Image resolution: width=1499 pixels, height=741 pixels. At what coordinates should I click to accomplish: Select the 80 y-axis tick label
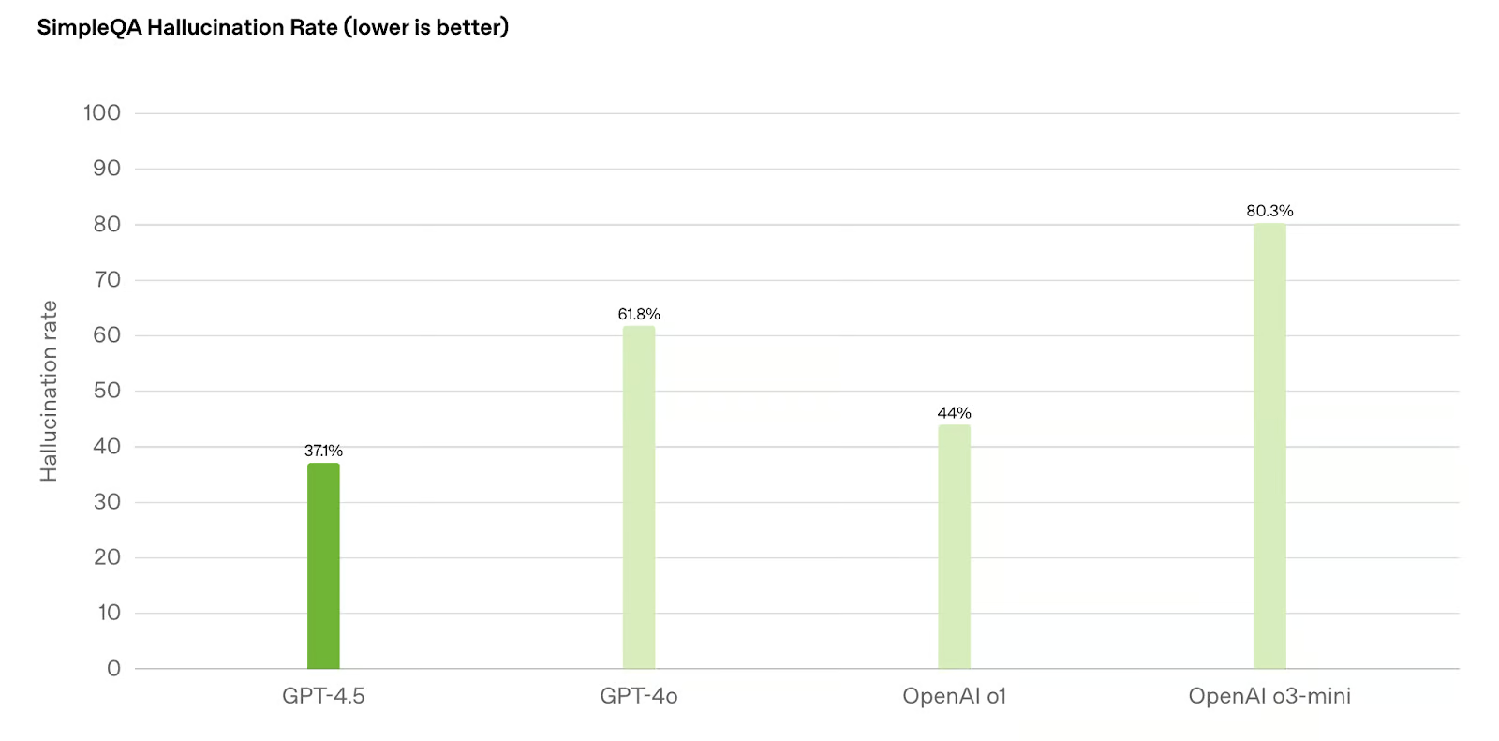coord(107,224)
